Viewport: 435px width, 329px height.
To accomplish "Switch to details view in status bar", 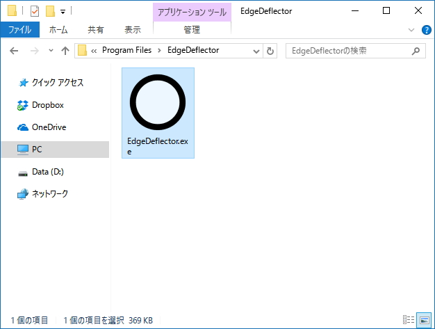I will [x=409, y=320].
